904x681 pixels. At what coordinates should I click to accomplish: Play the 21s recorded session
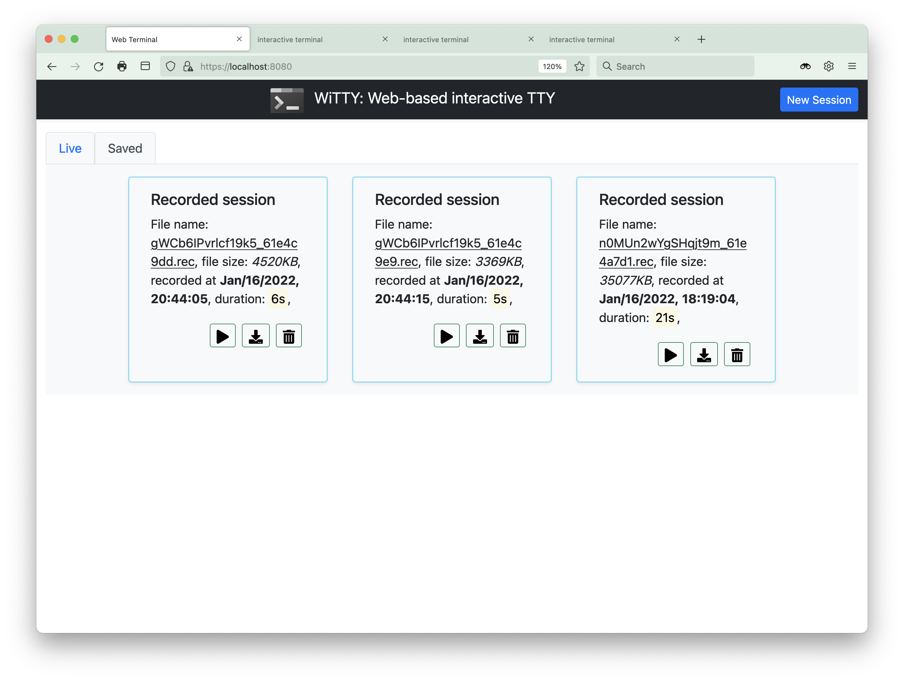tap(670, 354)
